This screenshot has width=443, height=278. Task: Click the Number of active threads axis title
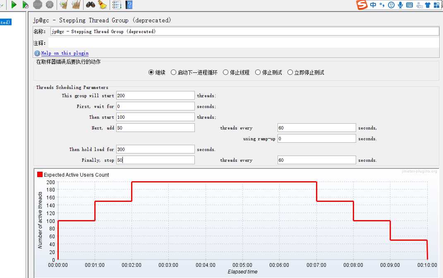coord(40,220)
